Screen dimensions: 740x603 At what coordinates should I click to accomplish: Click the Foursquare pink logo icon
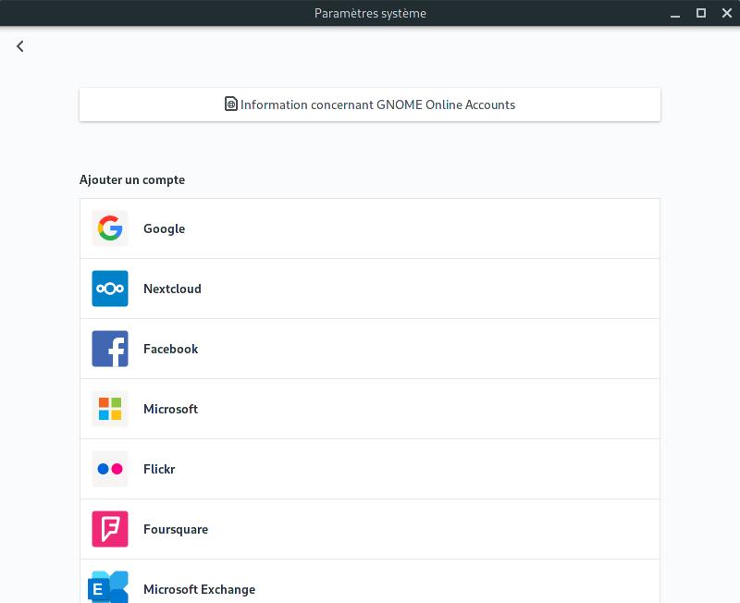tap(110, 529)
